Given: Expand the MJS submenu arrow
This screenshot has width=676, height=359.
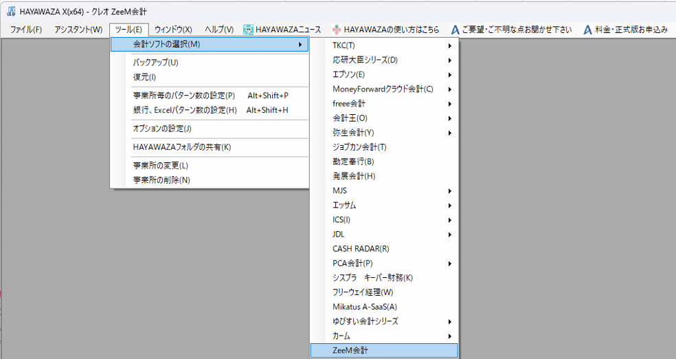Looking at the screenshot, I should click(450, 191).
